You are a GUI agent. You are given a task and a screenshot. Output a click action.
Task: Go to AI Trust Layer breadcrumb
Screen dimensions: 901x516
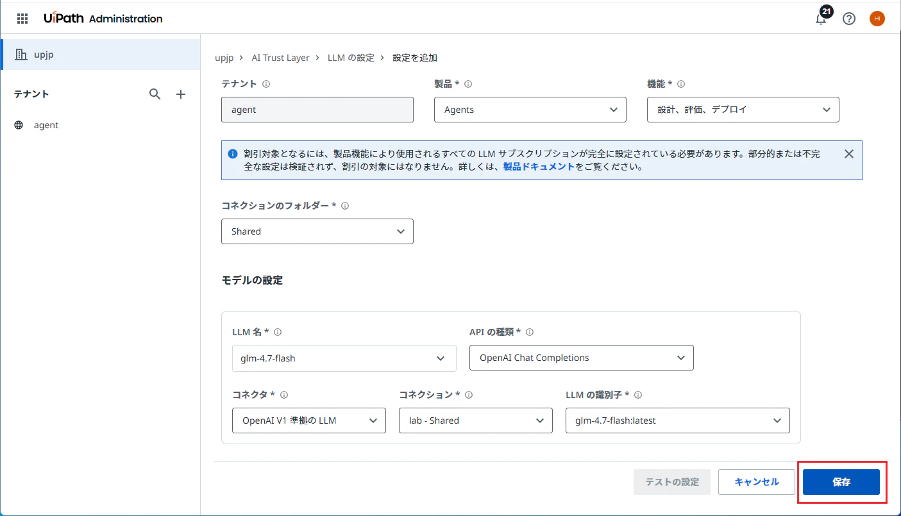[280, 58]
